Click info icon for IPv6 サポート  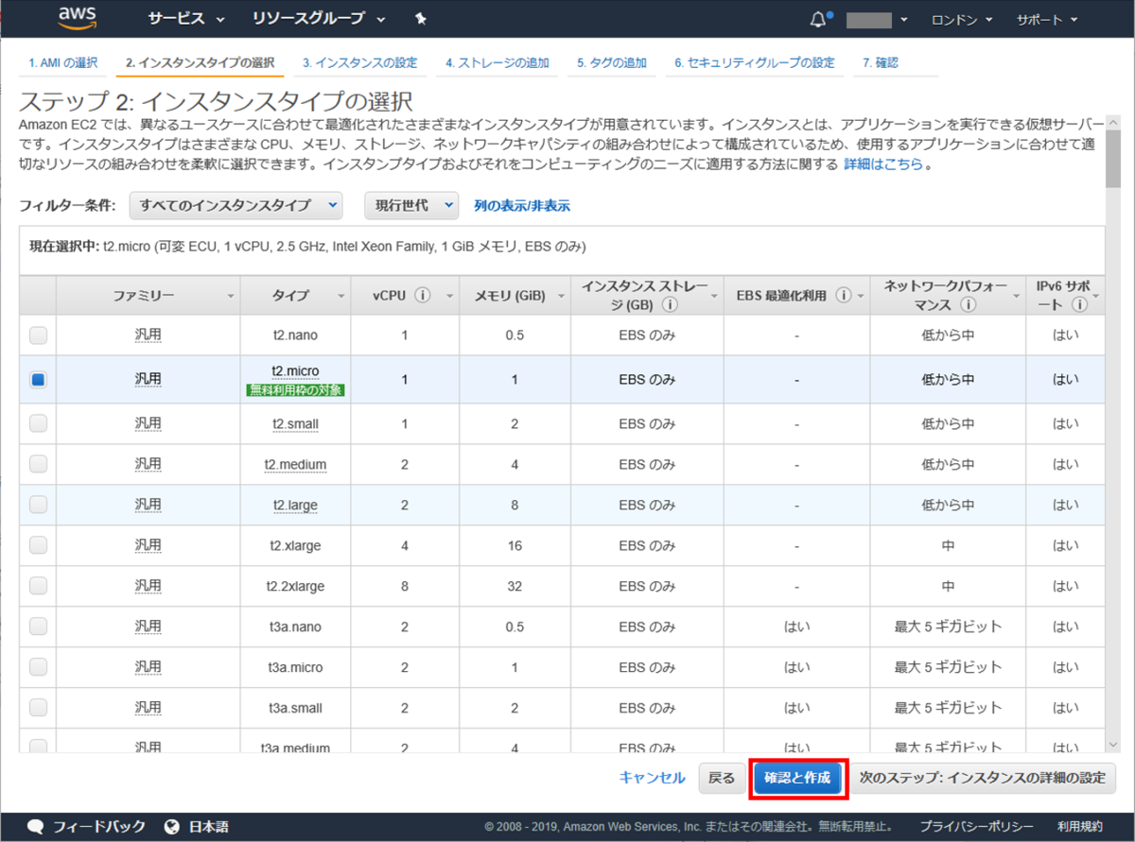point(1080,305)
